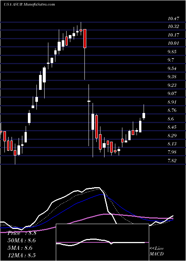Click the 10.17 price axis label
Viewport: 186px width, 261px height.
pyautogui.click(x=173, y=35)
